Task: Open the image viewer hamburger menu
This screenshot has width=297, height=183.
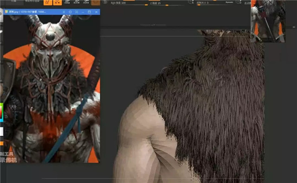Action: (x=64, y=12)
